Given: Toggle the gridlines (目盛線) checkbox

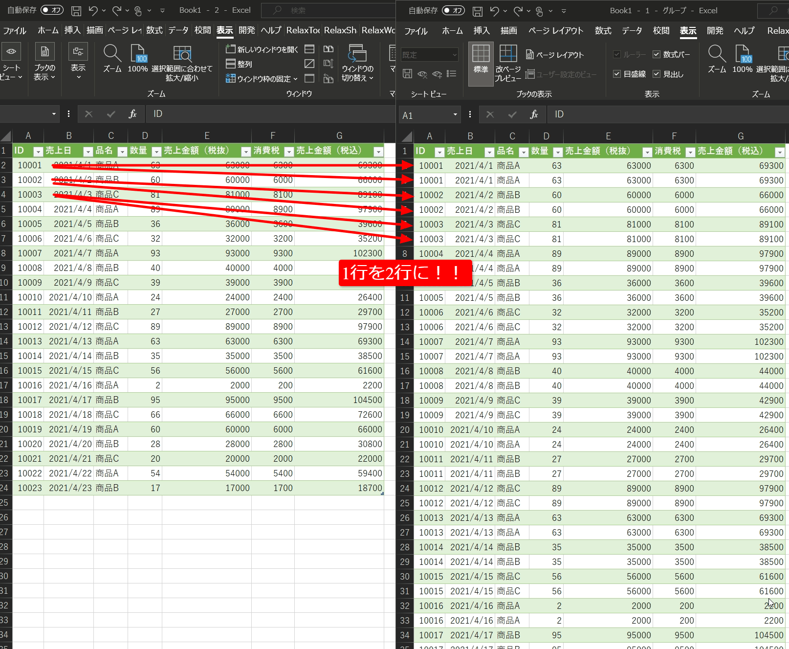Looking at the screenshot, I should (617, 74).
